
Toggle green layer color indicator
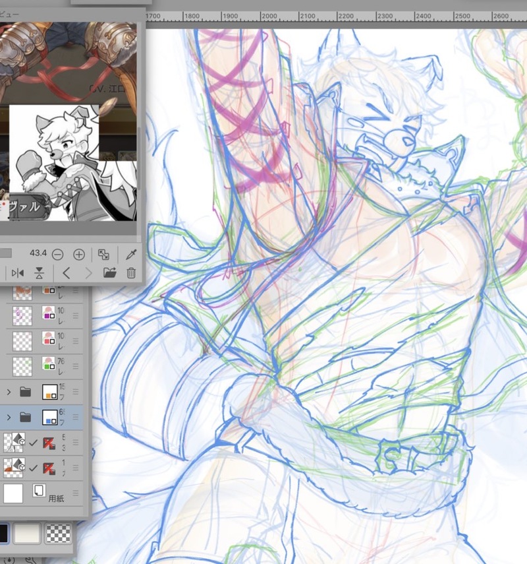49,363
